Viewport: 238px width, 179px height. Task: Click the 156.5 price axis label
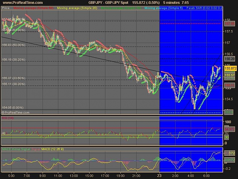coord(229,54)
